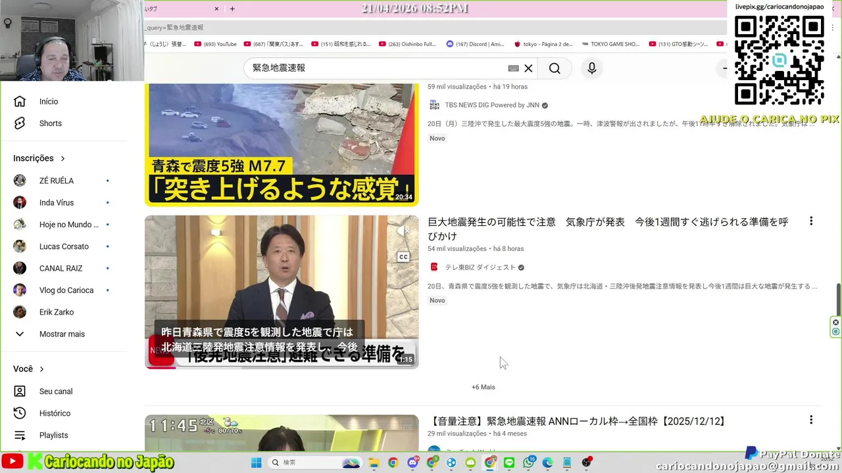Open OBS Studio from the taskbar
The width and height of the screenshot is (842, 473).
[x=586, y=462]
